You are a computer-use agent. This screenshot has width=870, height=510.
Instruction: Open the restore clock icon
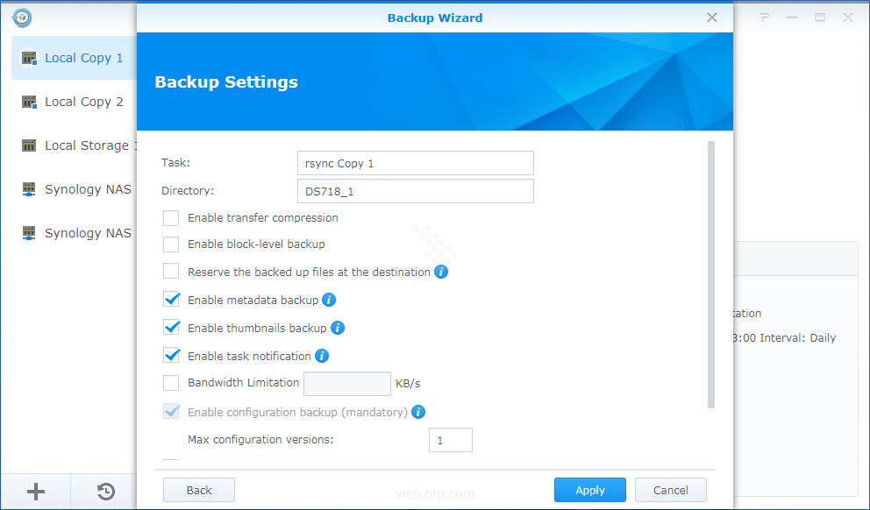point(104,492)
